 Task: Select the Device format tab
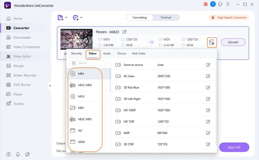point(122,53)
